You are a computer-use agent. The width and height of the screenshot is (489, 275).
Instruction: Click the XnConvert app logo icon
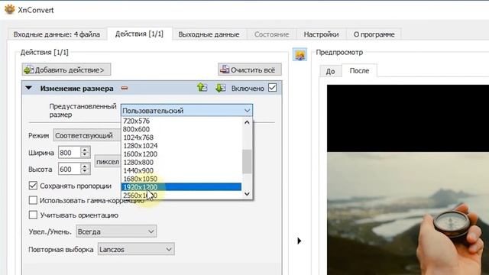(10, 9)
